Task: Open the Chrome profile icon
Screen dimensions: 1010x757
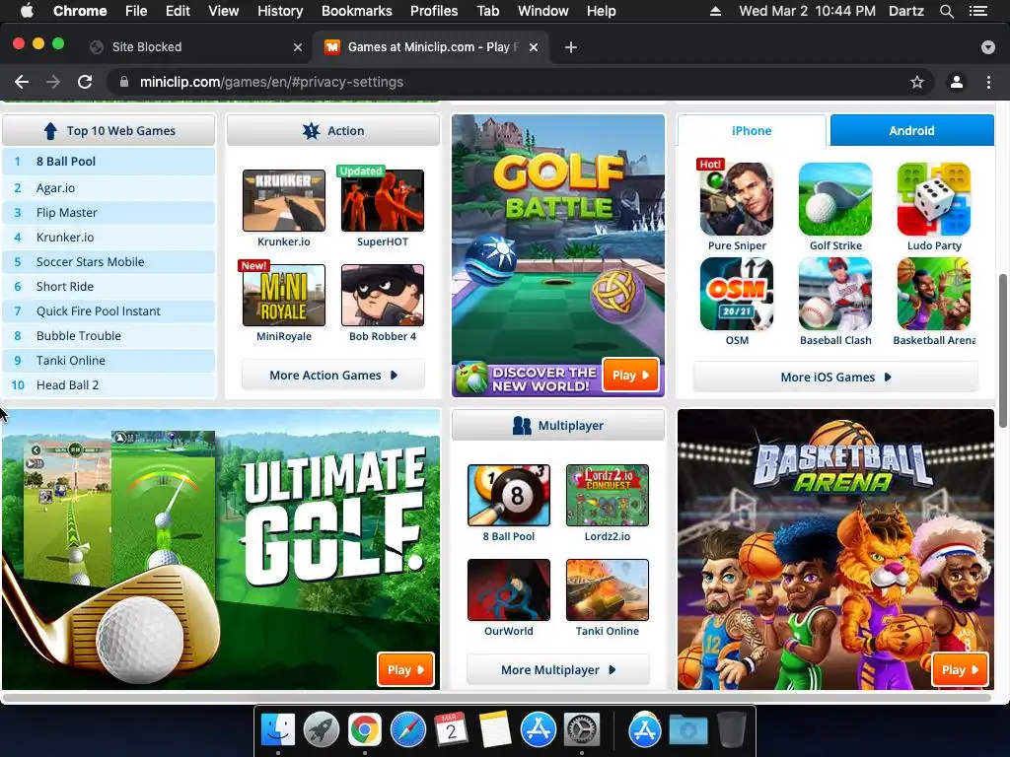Action: 957,82
